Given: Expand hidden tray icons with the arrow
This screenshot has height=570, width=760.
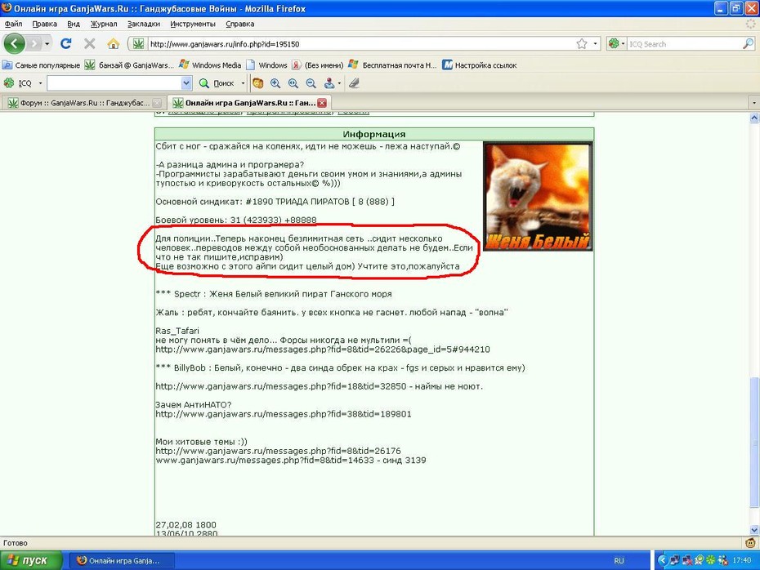Looking at the screenshot, I should [662, 561].
